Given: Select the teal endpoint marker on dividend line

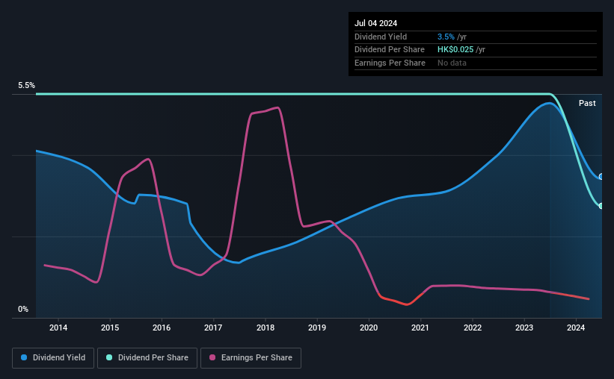Looking at the screenshot, I should click(x=601, y=206).
